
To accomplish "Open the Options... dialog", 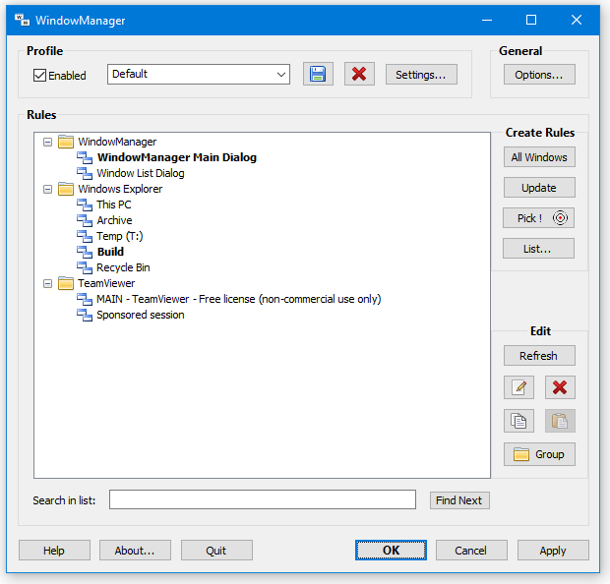I will point(538,75).
